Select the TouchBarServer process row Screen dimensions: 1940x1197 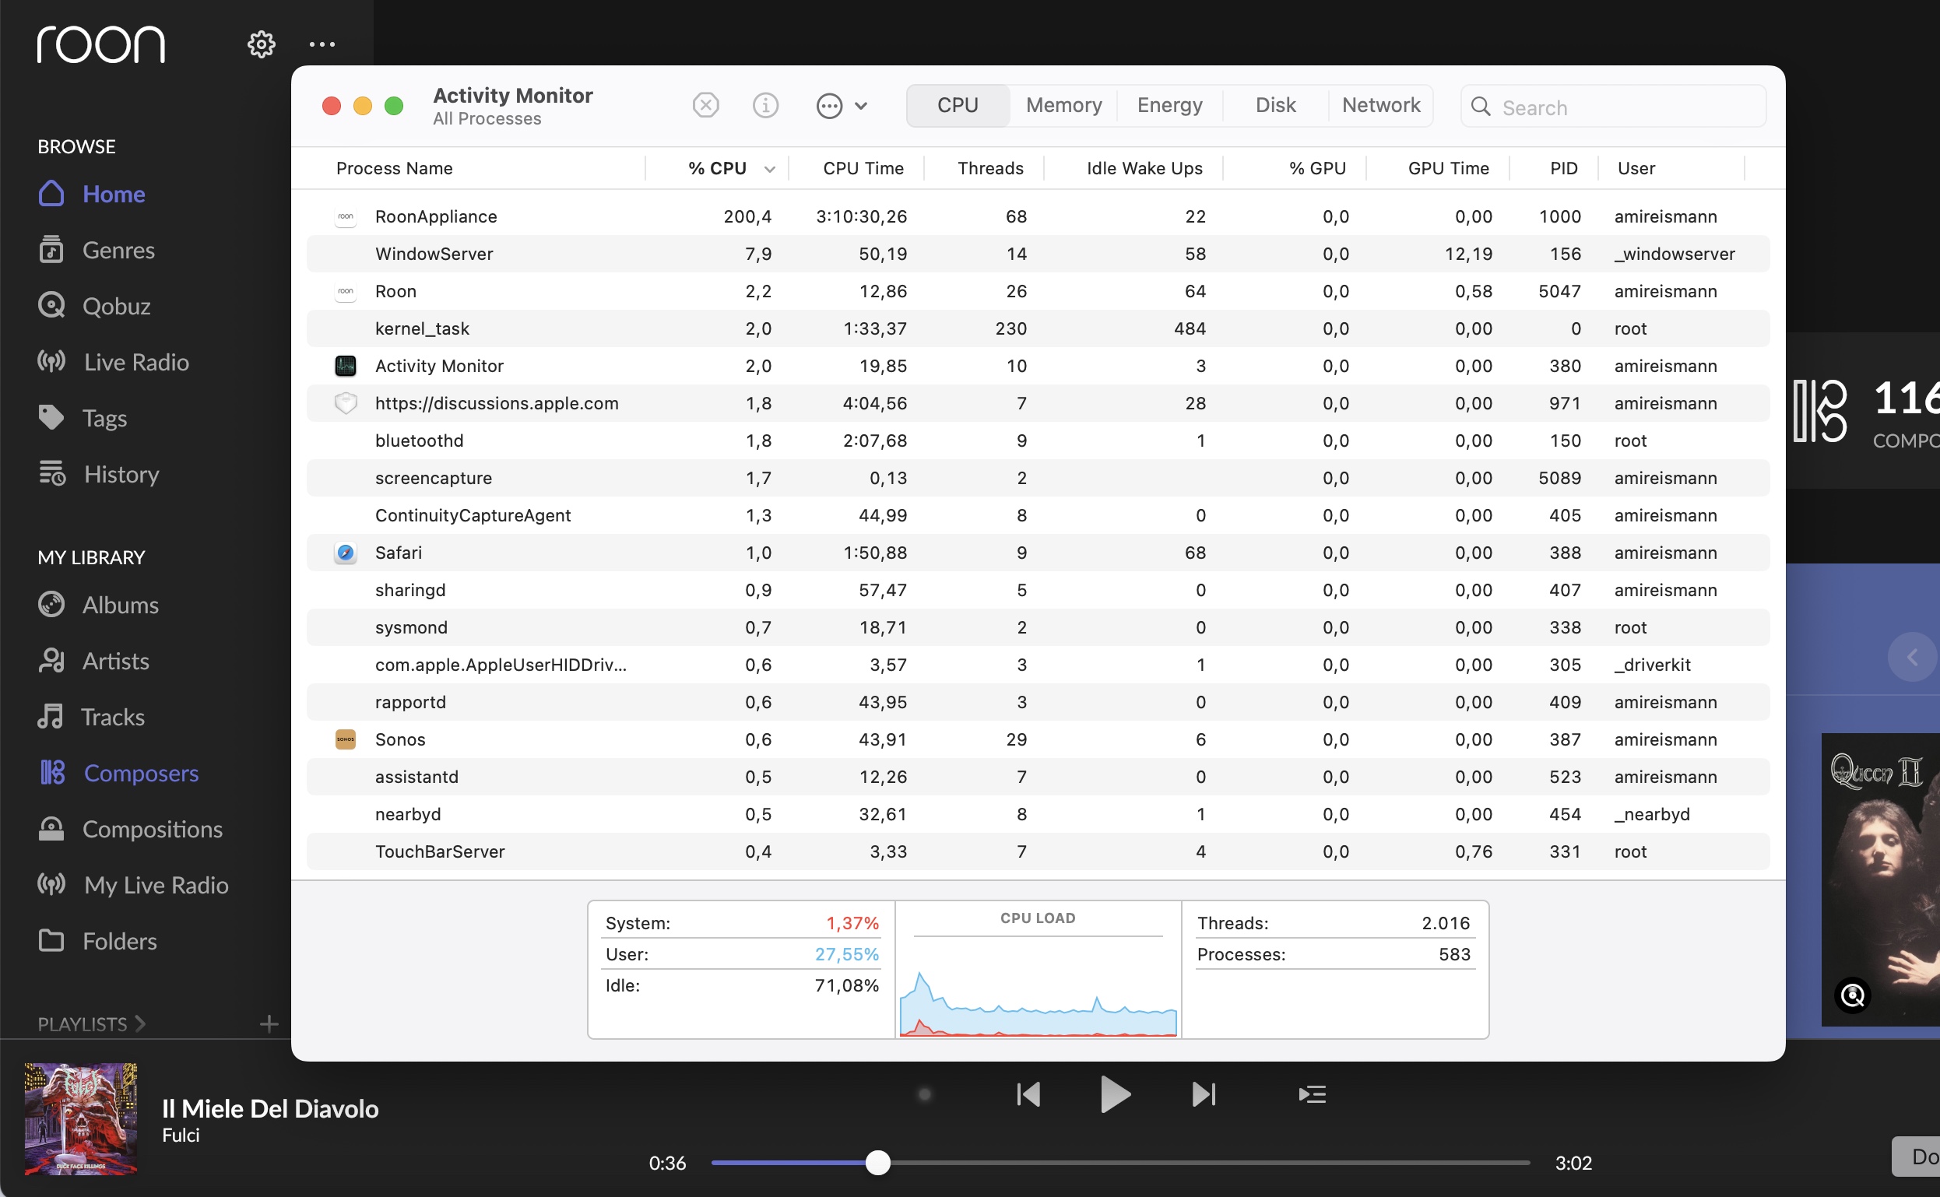click(x=1037, y=851)
